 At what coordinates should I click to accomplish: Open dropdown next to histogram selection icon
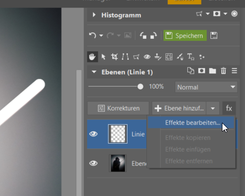(x=208, y=14)
